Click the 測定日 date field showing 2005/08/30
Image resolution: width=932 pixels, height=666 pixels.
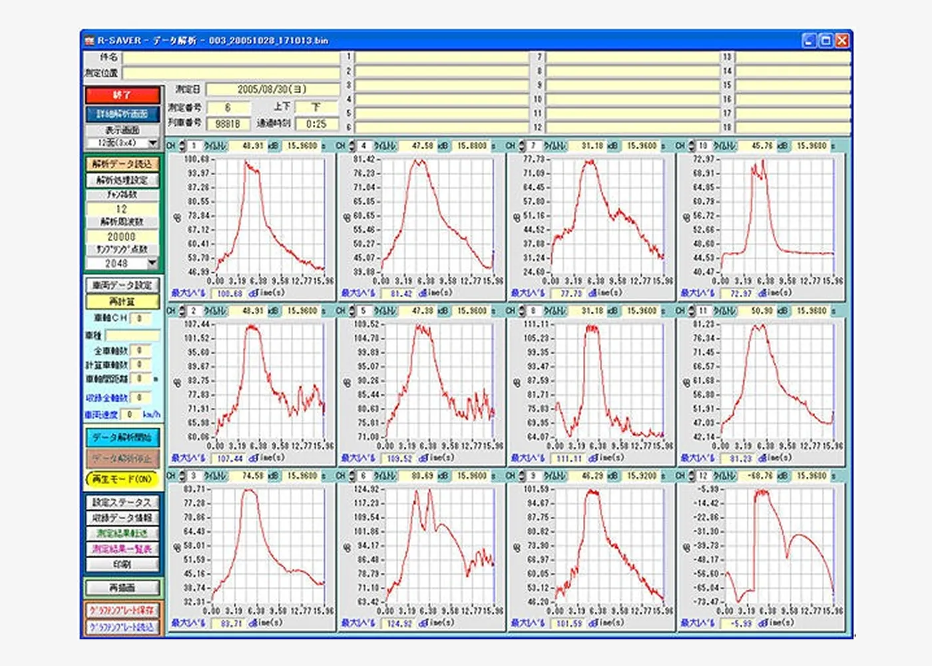coord(272,89)
